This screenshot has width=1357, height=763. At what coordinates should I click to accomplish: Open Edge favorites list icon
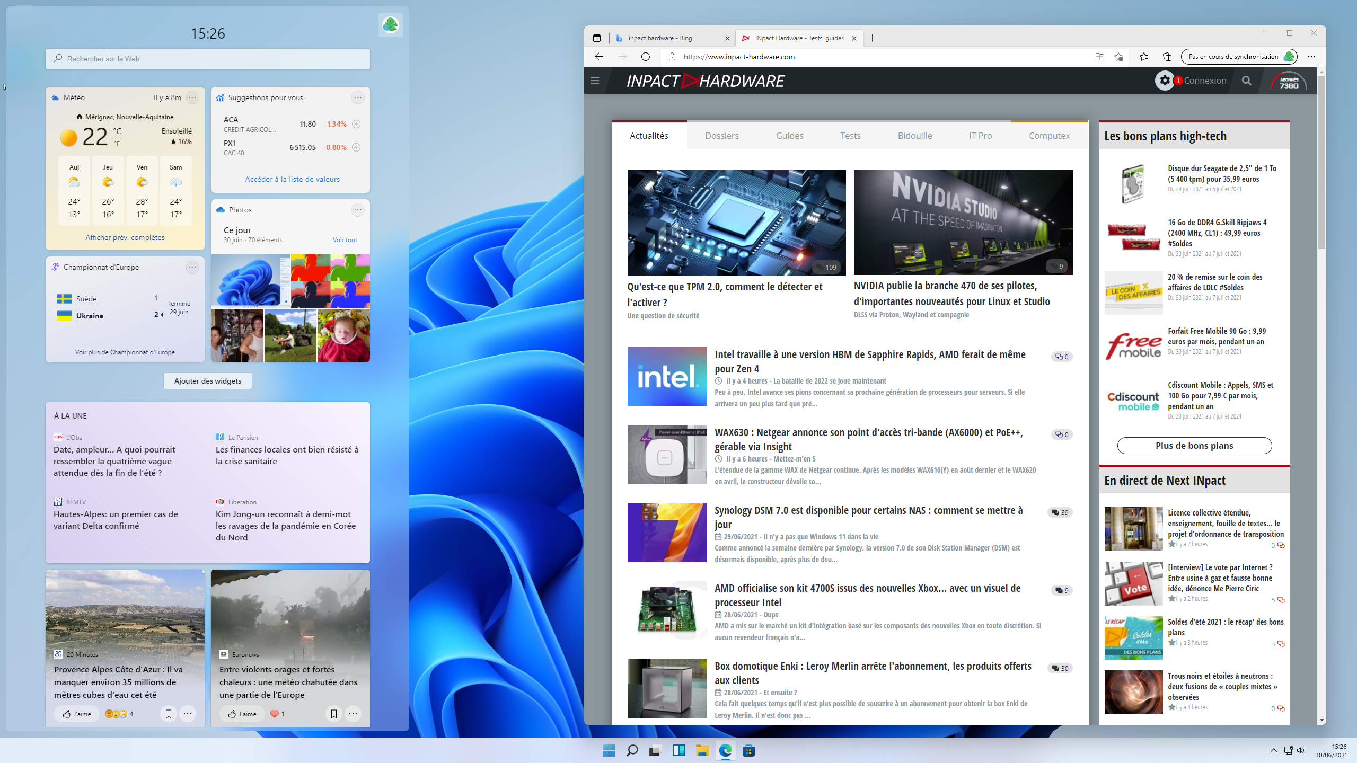click(x=1144, y=57)
